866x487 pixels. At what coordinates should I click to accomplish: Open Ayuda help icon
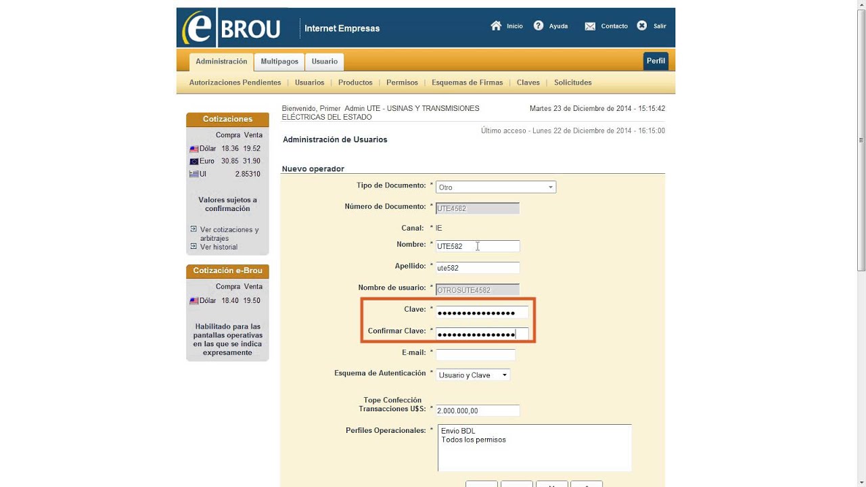539,26
